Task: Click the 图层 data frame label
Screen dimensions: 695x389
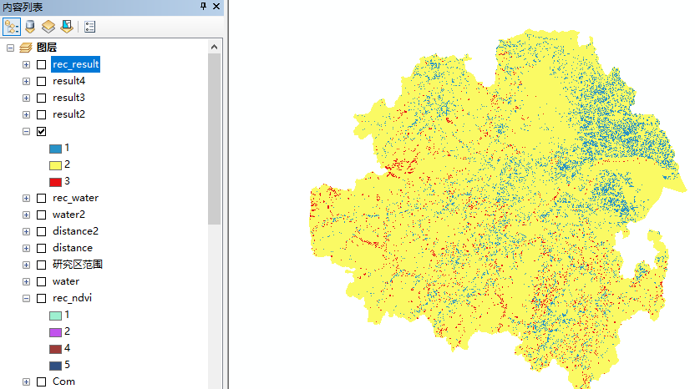Action: tap(47, 48)
